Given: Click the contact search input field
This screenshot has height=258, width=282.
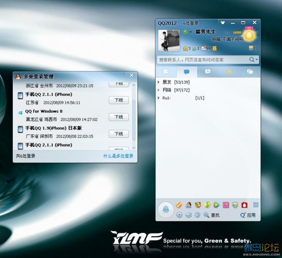Looking at the screenshot, I should coord(203,60).
